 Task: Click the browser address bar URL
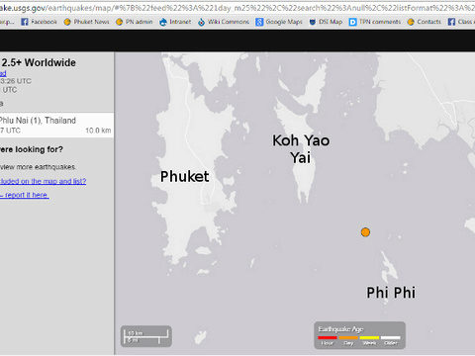237,7
